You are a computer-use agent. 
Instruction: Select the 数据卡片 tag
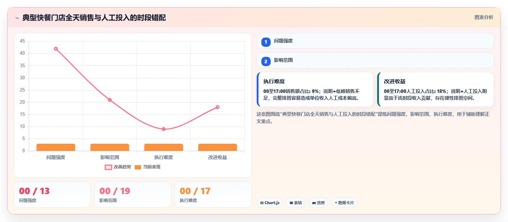coord(344,203)
